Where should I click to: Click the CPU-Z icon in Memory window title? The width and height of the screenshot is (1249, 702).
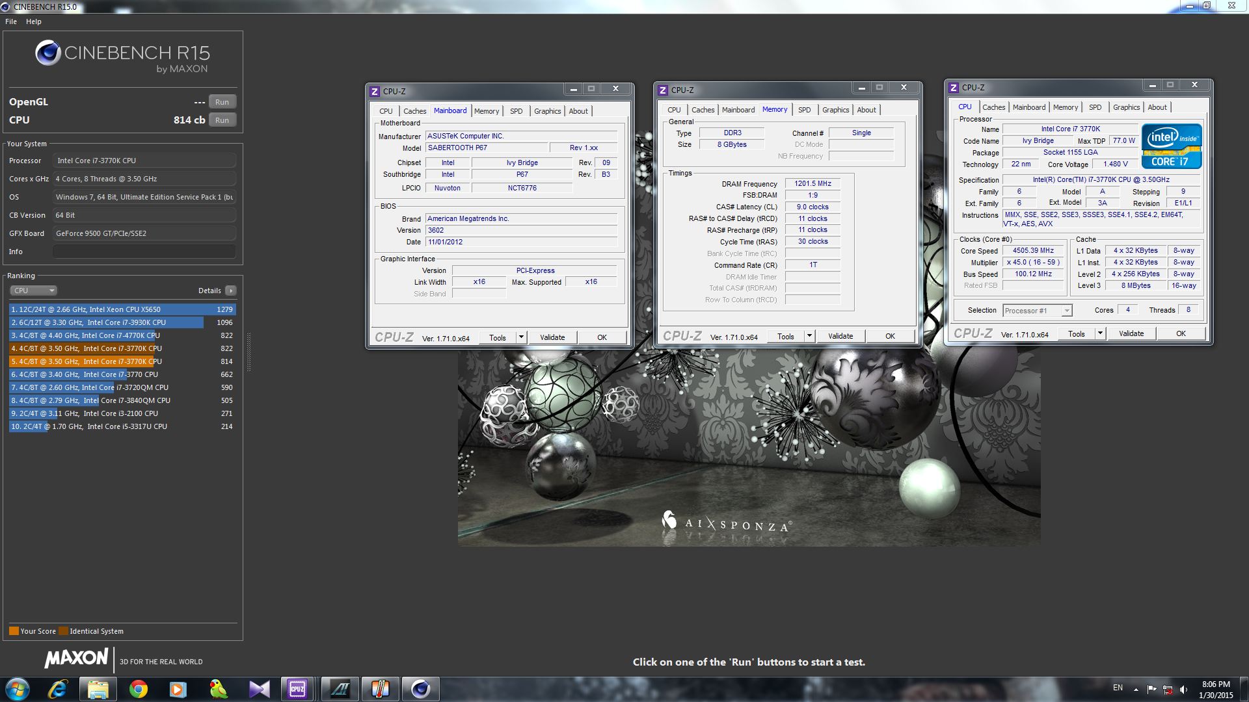tap(663, 90)
